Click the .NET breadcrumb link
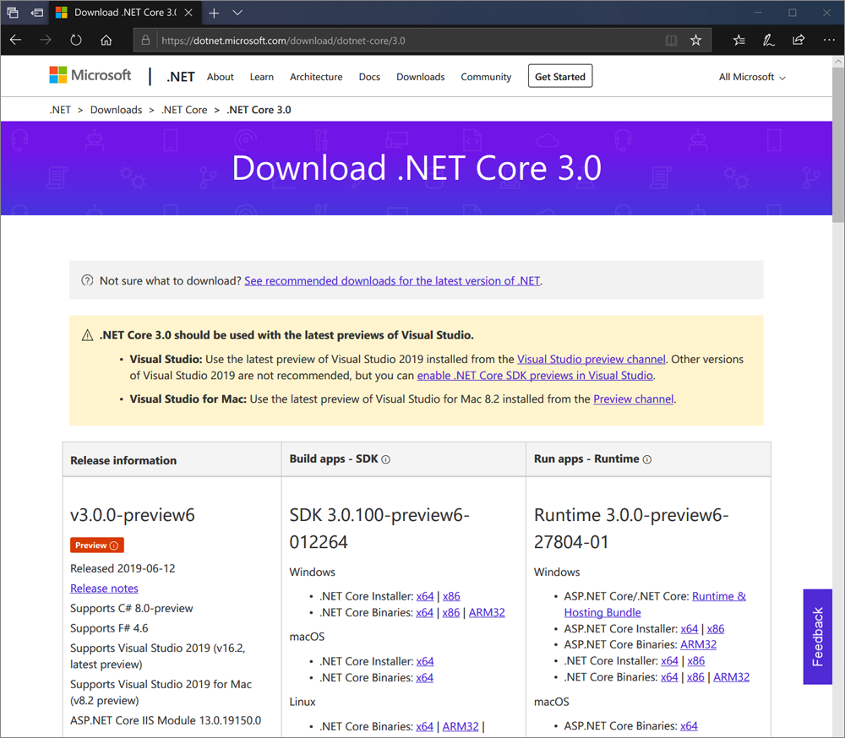This screenshot has height=738, width=845. pyautogui.click(x=60, y=110)
